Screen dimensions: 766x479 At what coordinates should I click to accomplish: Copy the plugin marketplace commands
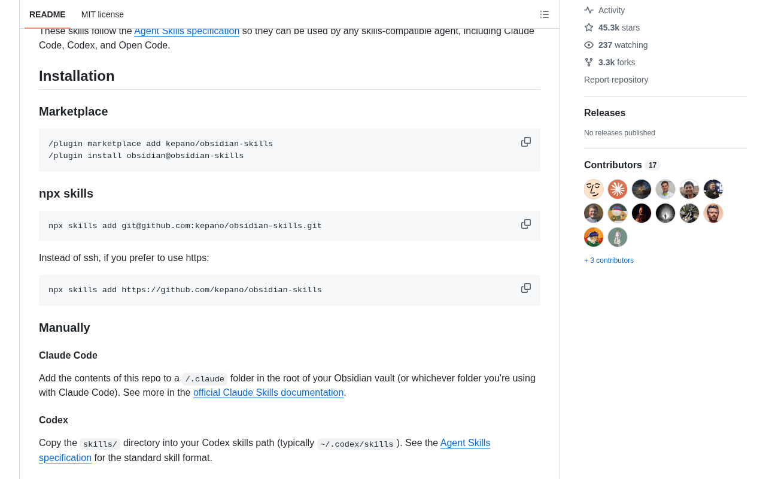click(x=526, y=142)
